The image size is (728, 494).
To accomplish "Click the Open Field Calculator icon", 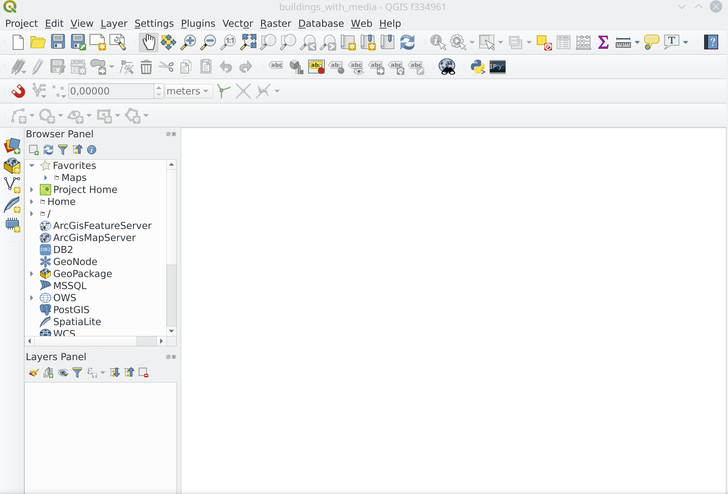I will point(583,42).
